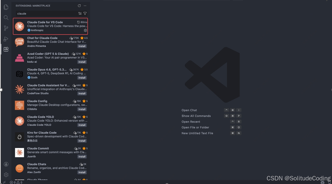Image resolution: width=332 pixels, height=184 pixels.
Task: Open the Extensions views and more actions menu
Action: pyautogui.click(x=85, y=6)
